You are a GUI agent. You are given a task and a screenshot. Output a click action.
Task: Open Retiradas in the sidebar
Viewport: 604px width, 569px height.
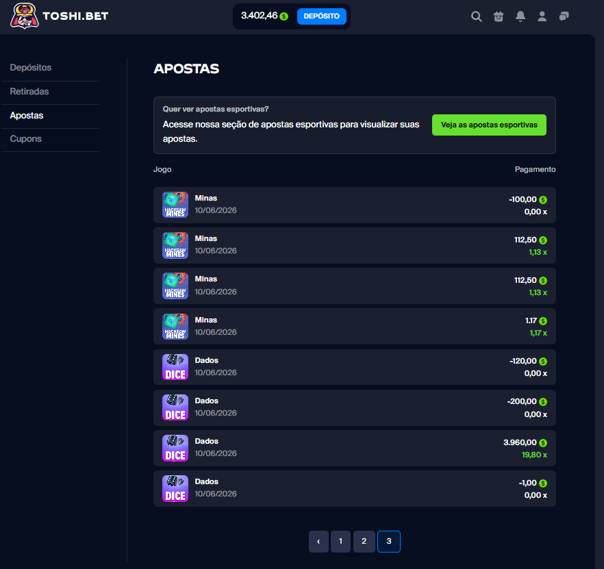click(29, 91)
